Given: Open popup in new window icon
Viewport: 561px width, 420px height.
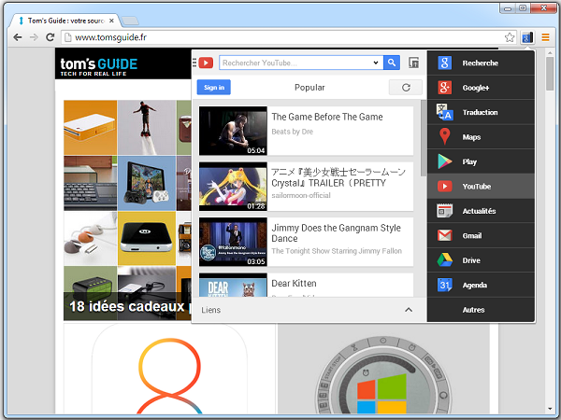Looking at the screenshot, I should pos(414,63).
